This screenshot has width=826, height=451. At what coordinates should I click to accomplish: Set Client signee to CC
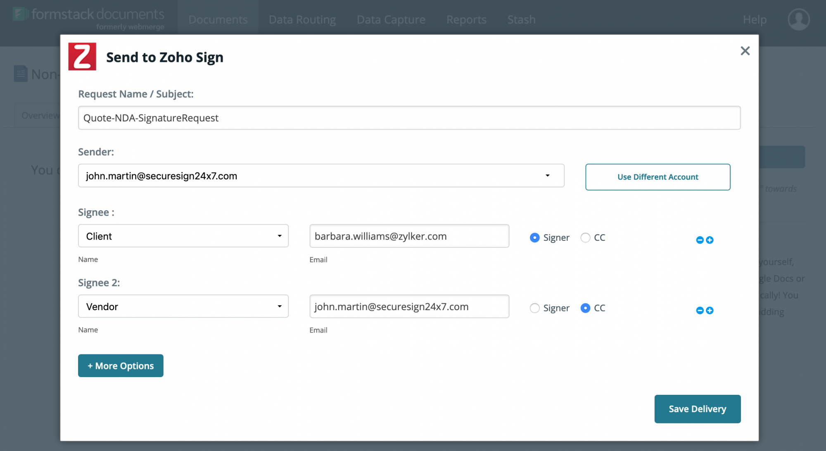(x=585, y=237)
